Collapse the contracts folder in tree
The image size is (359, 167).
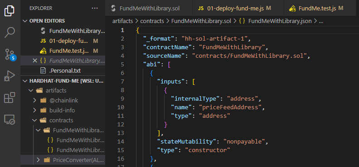point(34,121)
